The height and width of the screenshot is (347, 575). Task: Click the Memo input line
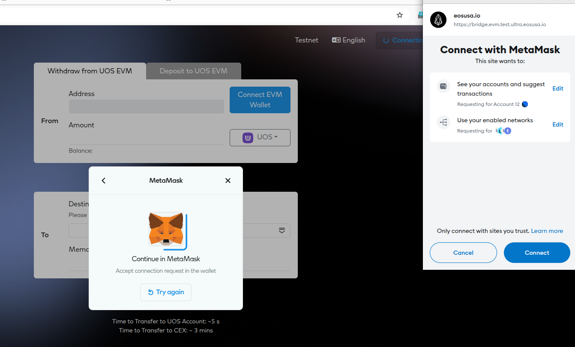[179, 263]
